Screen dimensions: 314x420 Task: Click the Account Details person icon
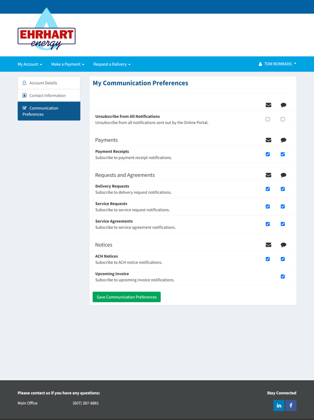pyautogui.click(x=24, y=83)
